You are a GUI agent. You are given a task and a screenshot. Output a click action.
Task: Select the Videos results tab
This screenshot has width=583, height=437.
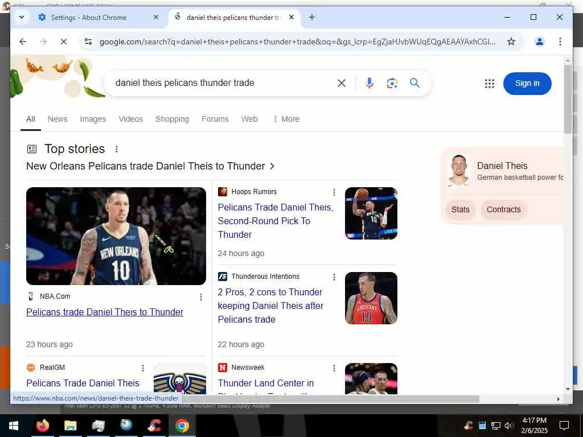(x=130, y=119)
